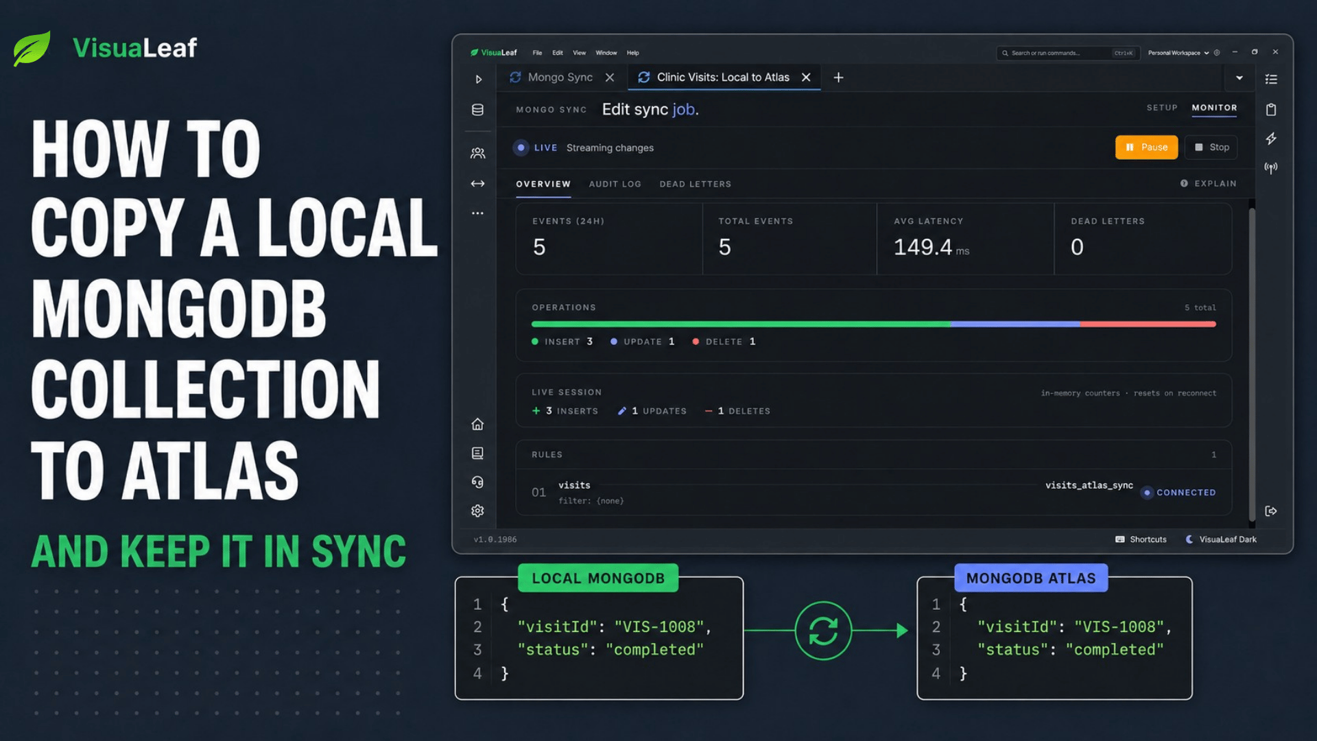Open the AI assistant face icon in sidebar
The width and height of the screenshot is (1317, 741).
(478, 482)
